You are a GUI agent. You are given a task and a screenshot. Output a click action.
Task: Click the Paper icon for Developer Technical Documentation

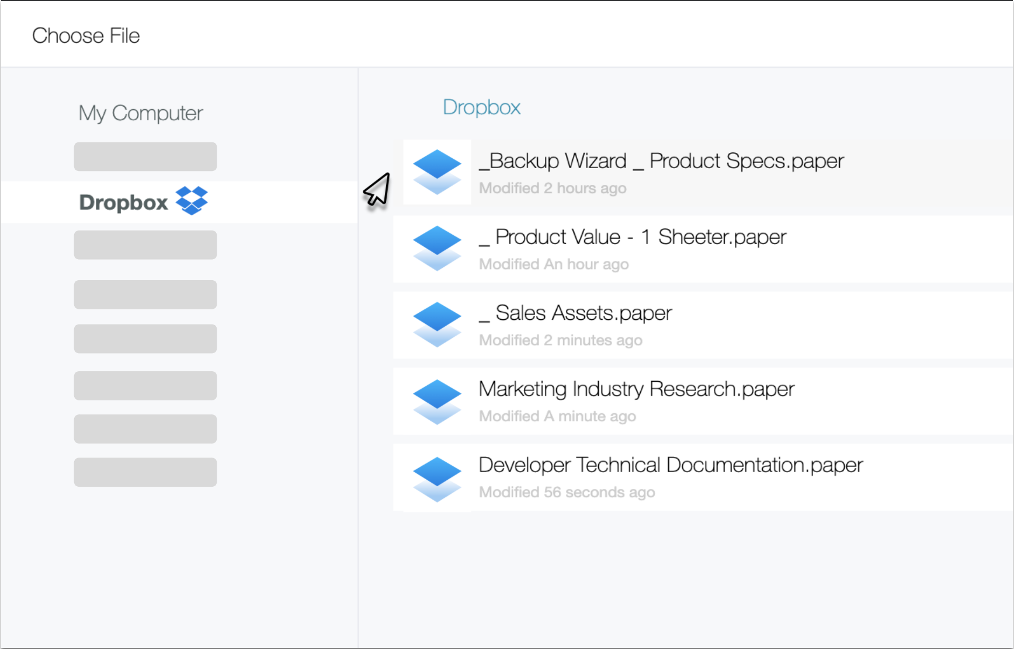pyautogui.click(x=437, y=478)
